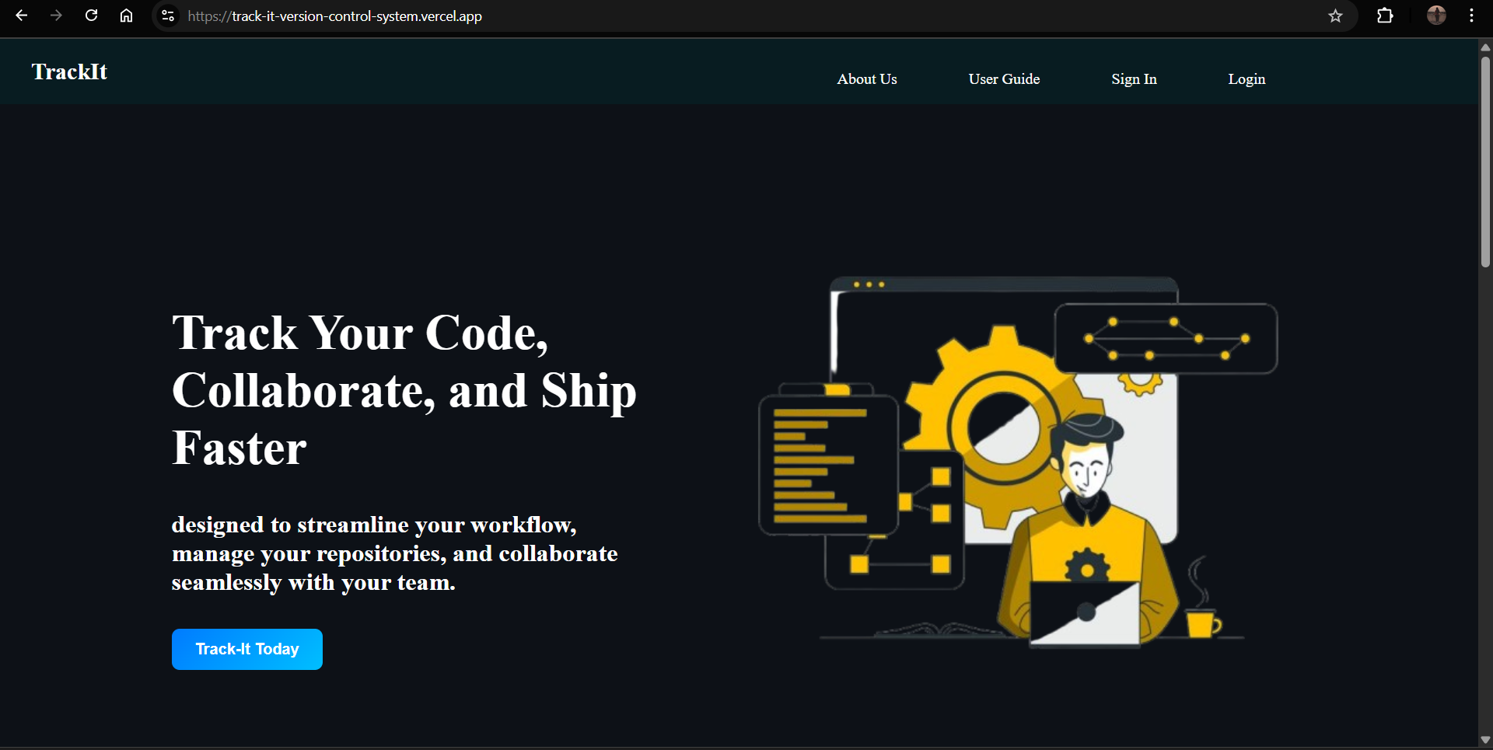Open the browser profile avatar
This screenshot has width=1493, height=750.
pos(1436,16)
